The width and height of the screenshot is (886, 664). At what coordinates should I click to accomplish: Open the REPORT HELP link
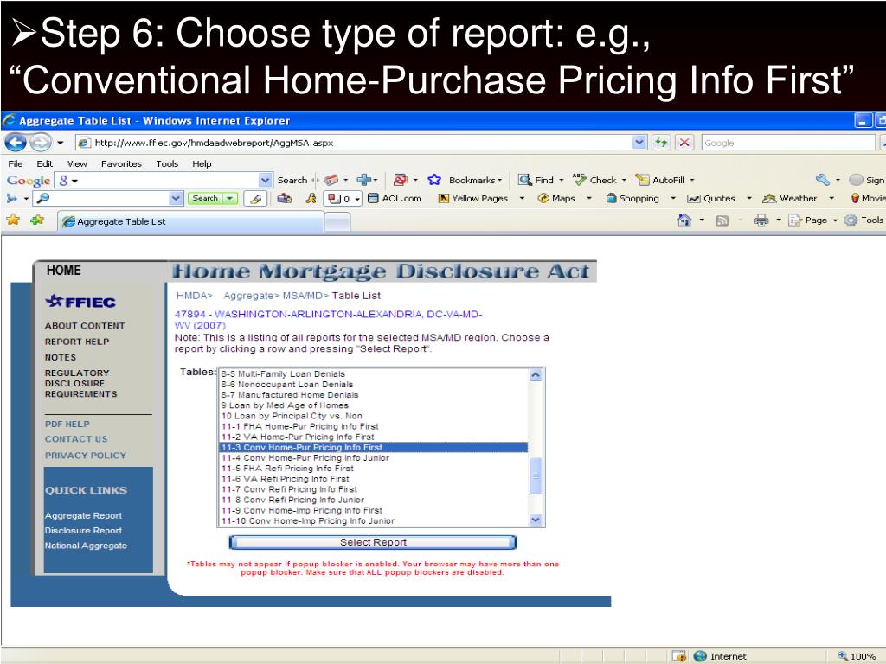tap(77, 342)
